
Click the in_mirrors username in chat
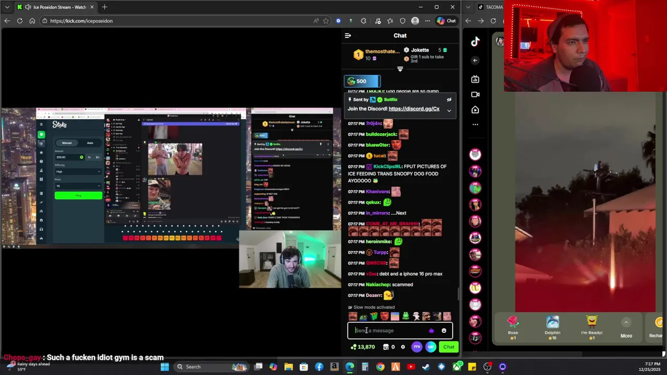(x=377, y=213)
